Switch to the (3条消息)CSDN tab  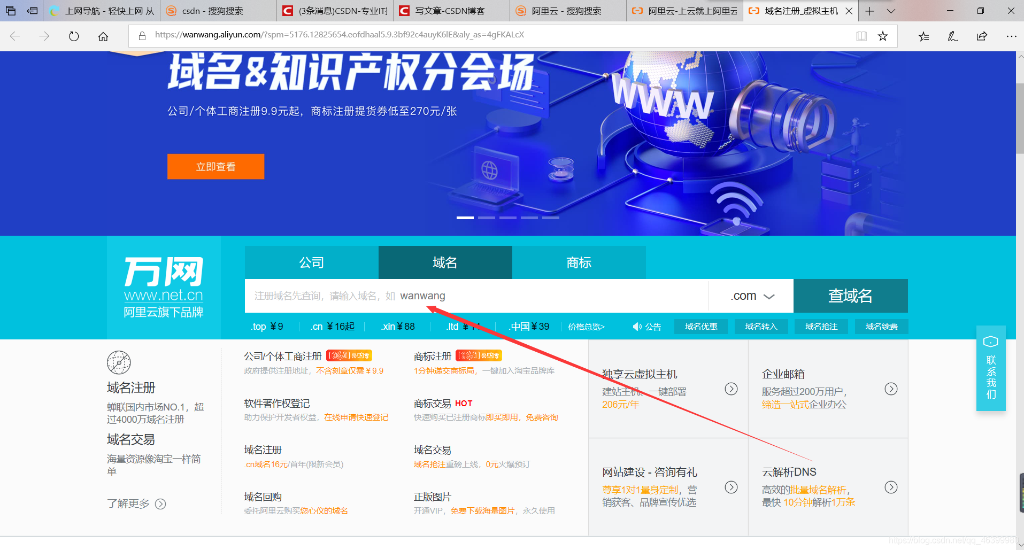coord(335,11)
